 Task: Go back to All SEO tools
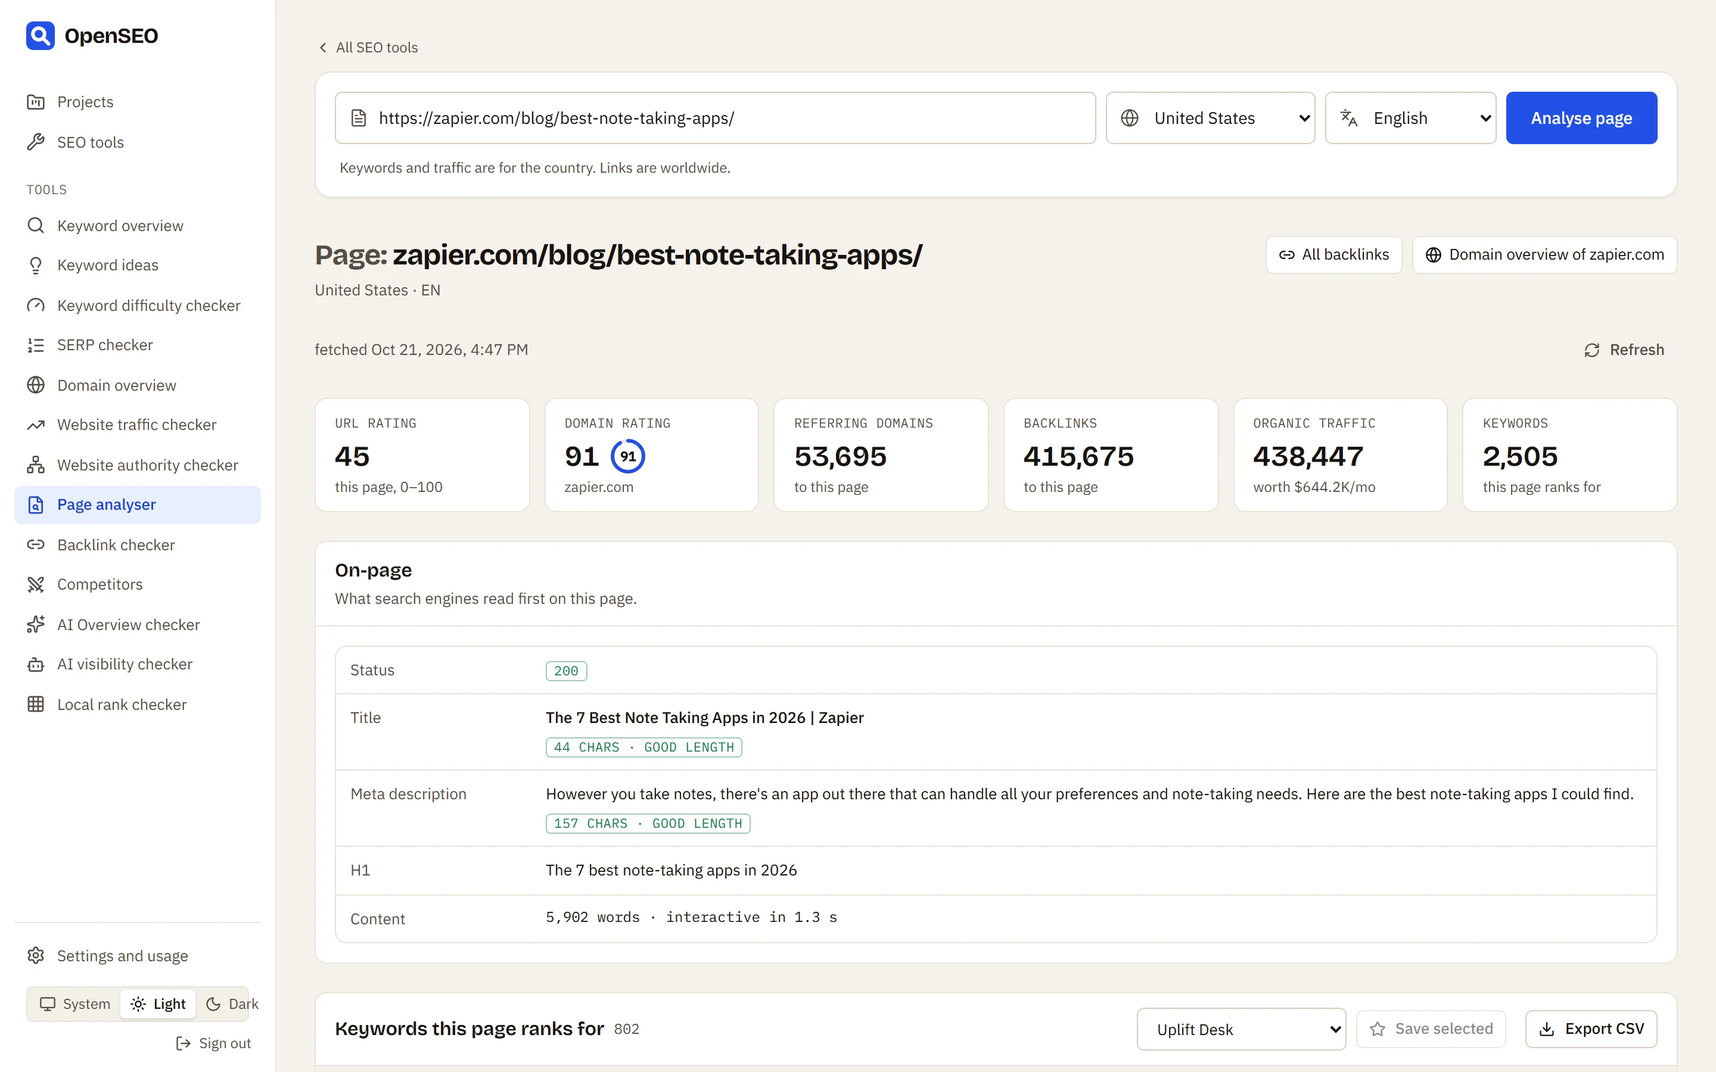point(367,48)
